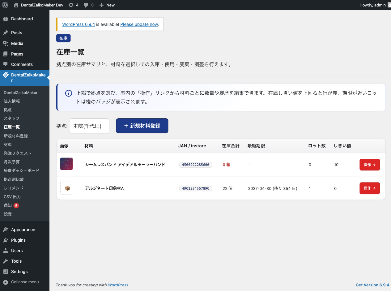Click the plus New icon in admin bar
Image resolution: width=391 pixels, height=291 pixels.
[101, 5]
